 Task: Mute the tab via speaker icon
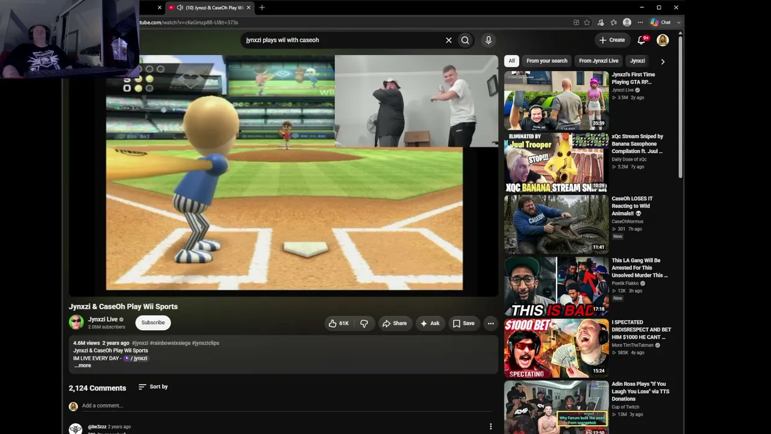179,8
